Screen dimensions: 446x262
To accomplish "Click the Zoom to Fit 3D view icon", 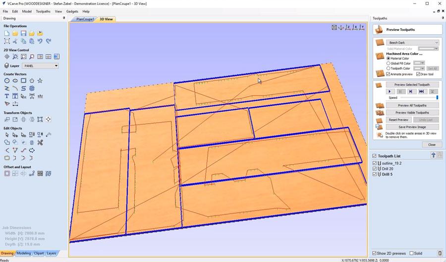I will coord(334,27).
